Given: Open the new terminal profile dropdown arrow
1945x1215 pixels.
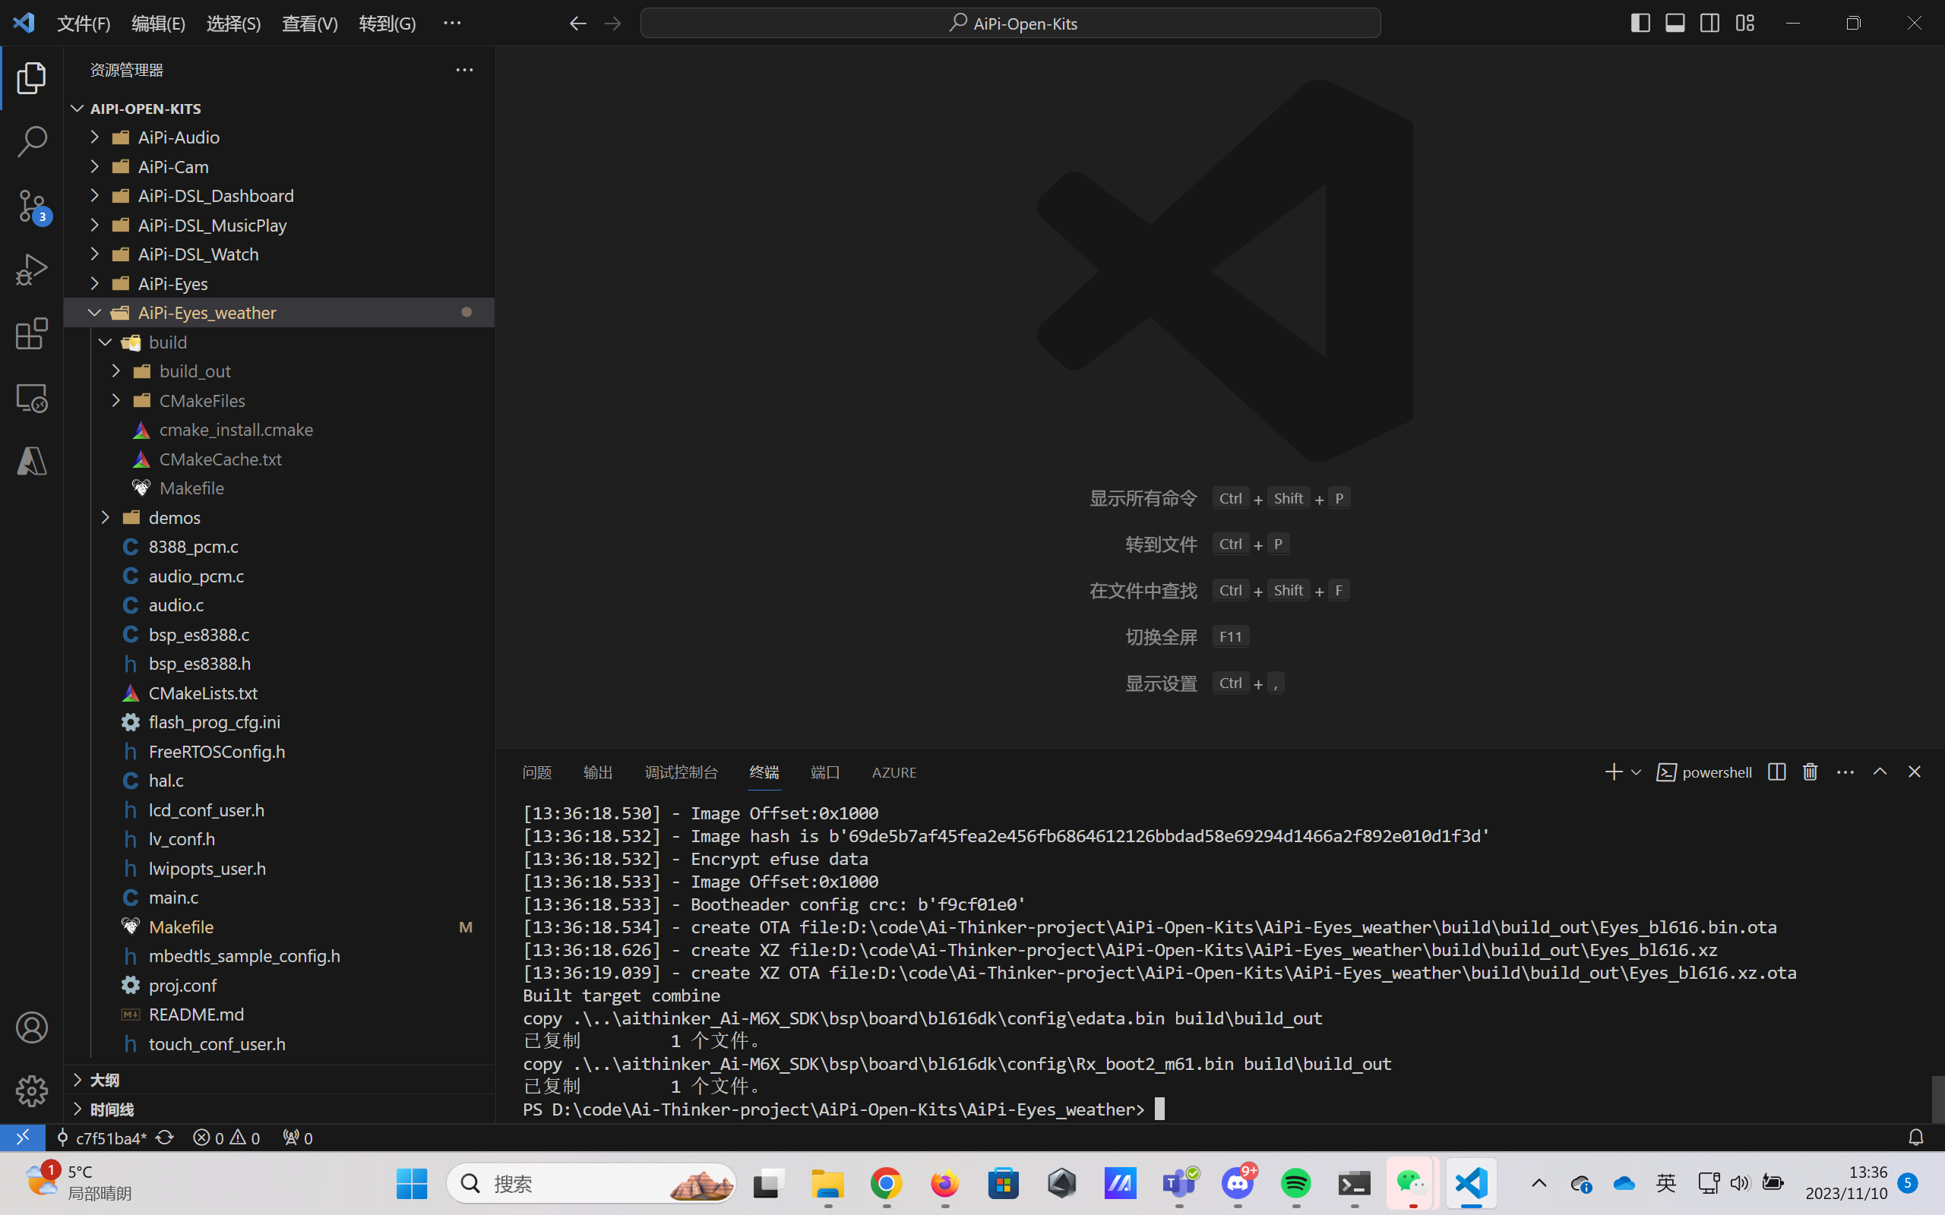Looking at the screenshot, I should click(x=1636, y=772).
